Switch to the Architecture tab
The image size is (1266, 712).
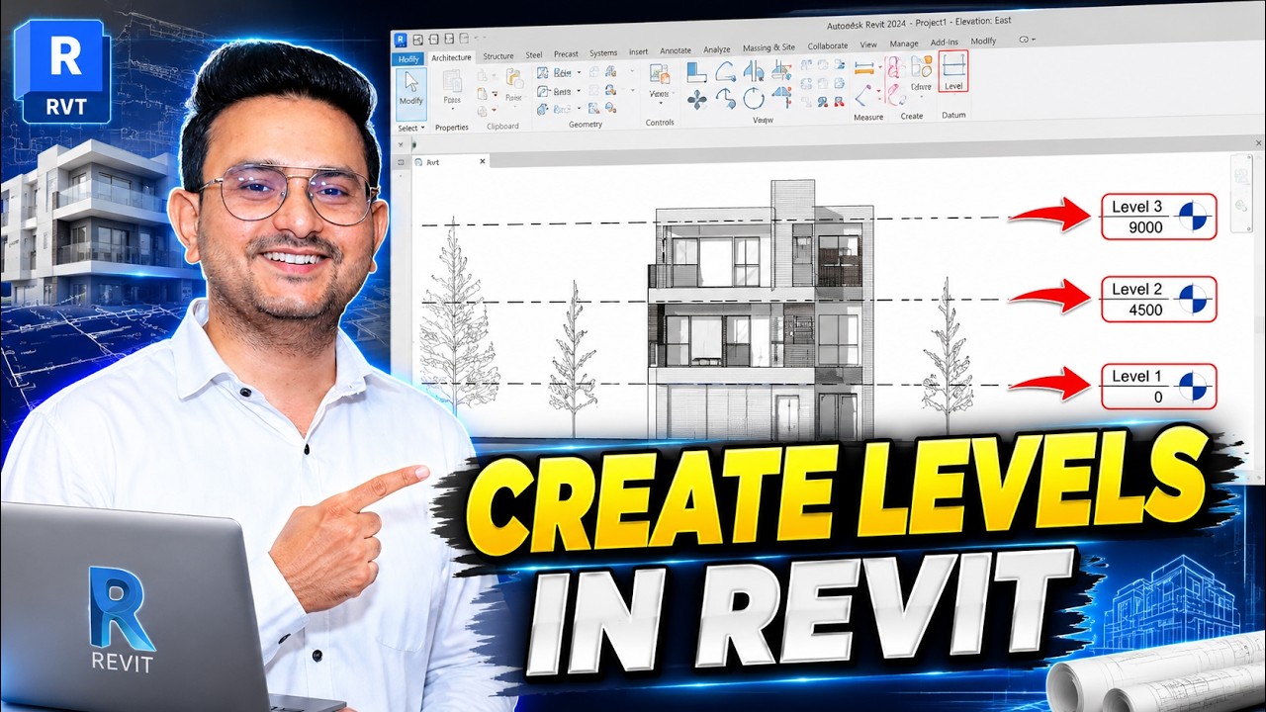click(x=451, y=57)
